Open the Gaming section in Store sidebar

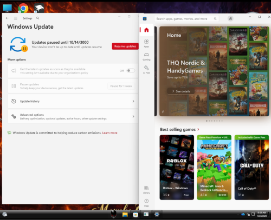coord(146,56)
